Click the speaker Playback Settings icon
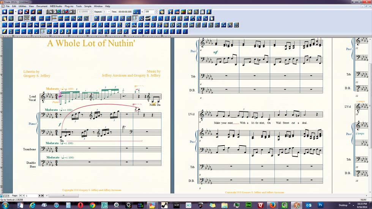This screenshot has height=209, width=372. click(162, 12)
